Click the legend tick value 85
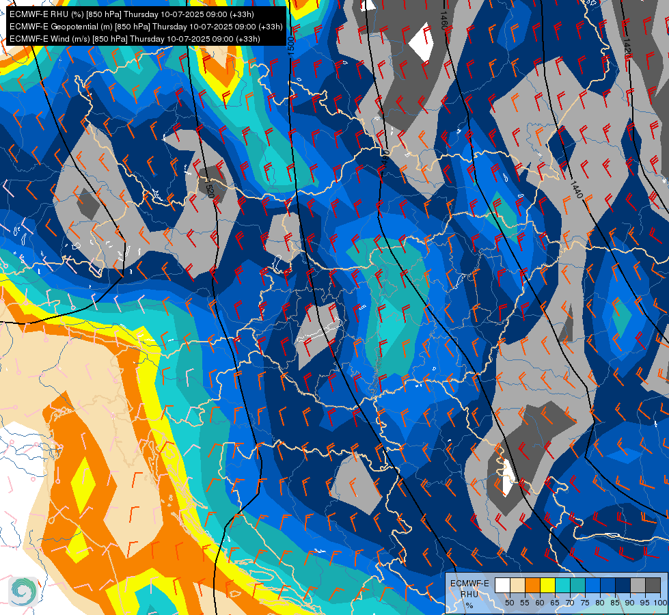This screenshot has width=669, height=615. (615, 603)
